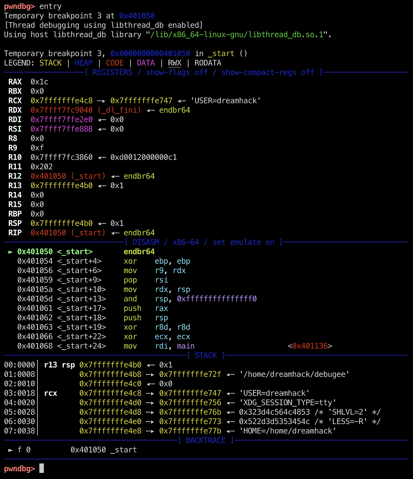The image size is (413, 479).
Task: Click the 'LESS=-R' comment in stack
Action: [348, 421]
